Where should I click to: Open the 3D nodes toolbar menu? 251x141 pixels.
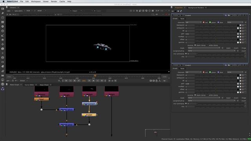click(3, 49)
